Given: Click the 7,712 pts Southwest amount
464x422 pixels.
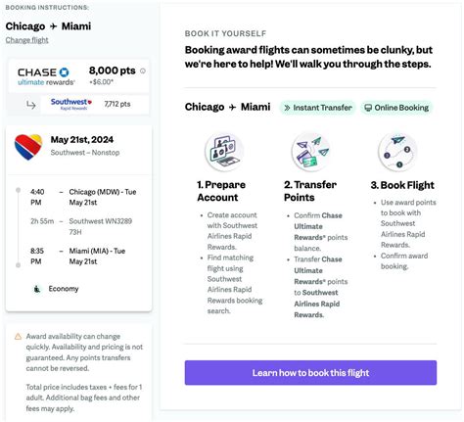Looking at the screenshot, I should point(117,104).
